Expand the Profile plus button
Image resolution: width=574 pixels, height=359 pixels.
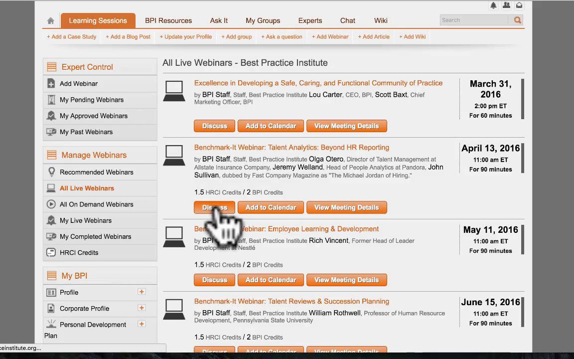pos(142,292)
